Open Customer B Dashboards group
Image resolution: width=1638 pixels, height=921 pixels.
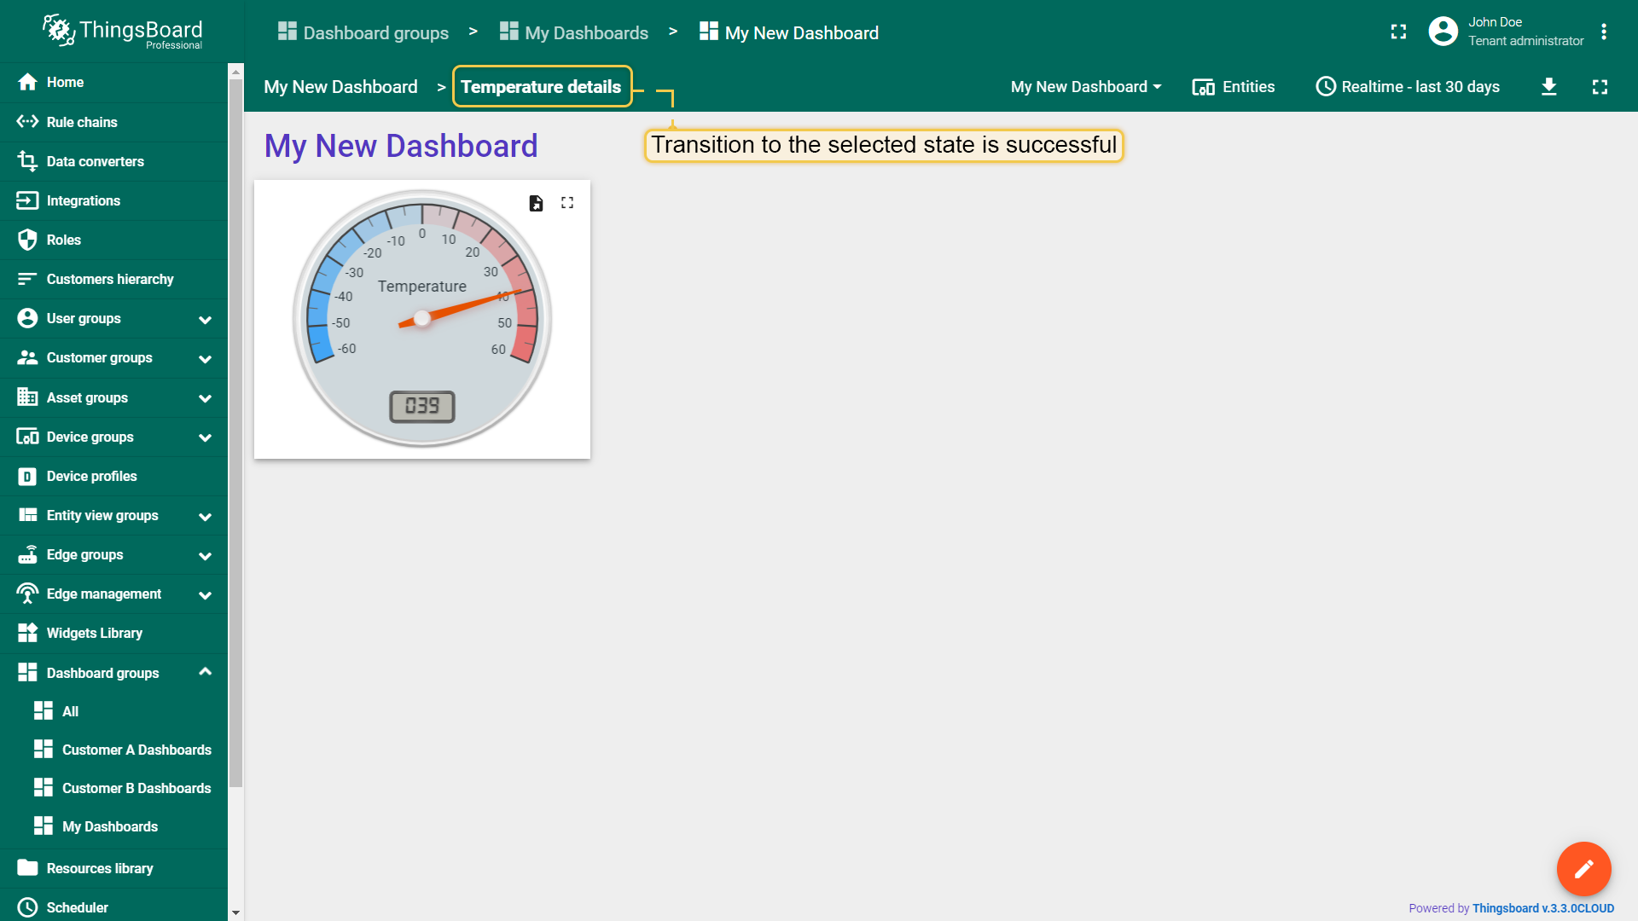coord(113,788)
